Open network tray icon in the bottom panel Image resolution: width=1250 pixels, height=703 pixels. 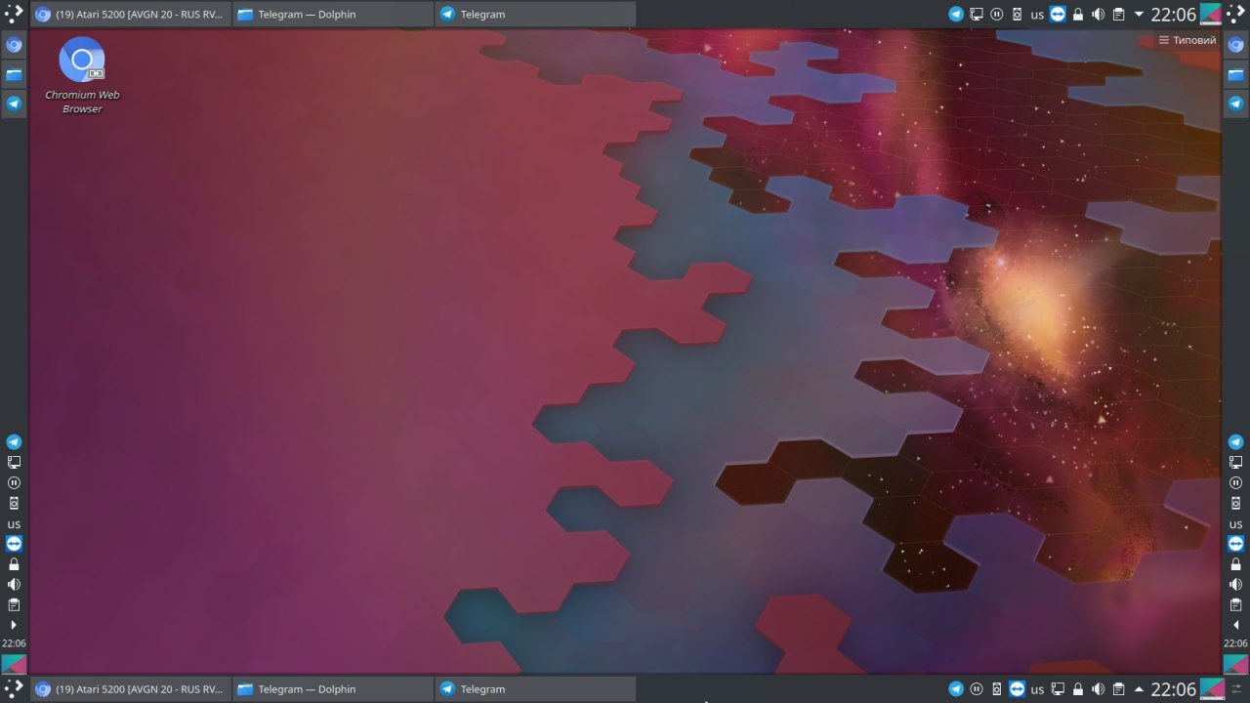pyautogui.click(x=1058, y=689)
